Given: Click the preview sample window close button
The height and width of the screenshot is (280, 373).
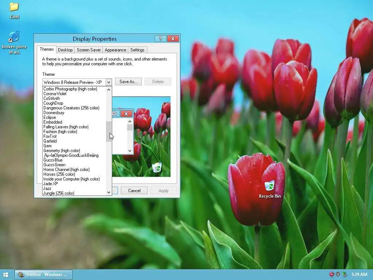Looking at the screenshot, I should (x=126, y=114).
